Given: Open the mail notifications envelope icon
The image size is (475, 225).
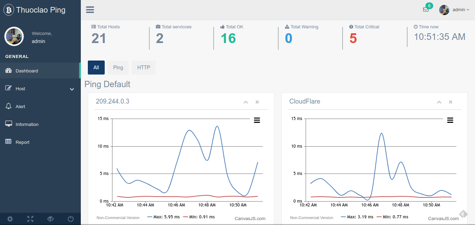Looking at the screenshot, I should 426,10.
